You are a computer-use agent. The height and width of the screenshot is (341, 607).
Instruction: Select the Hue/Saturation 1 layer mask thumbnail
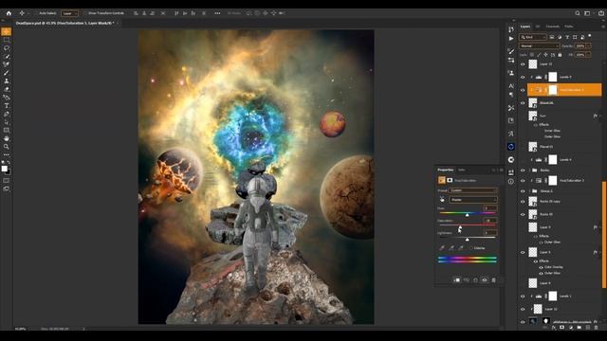coord(553,90)
